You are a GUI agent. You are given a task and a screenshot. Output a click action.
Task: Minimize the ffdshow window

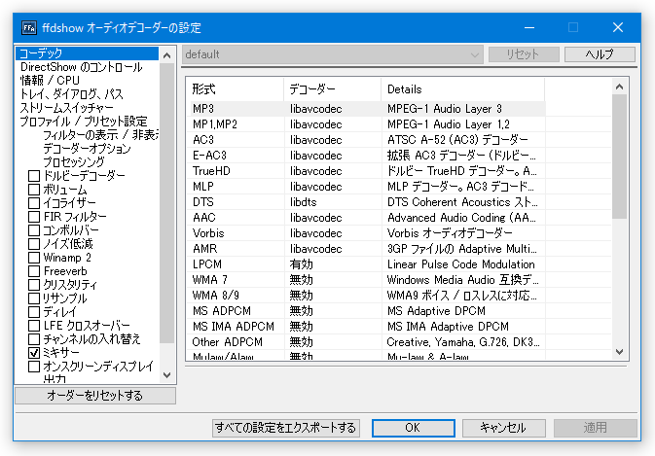[529, 28]
